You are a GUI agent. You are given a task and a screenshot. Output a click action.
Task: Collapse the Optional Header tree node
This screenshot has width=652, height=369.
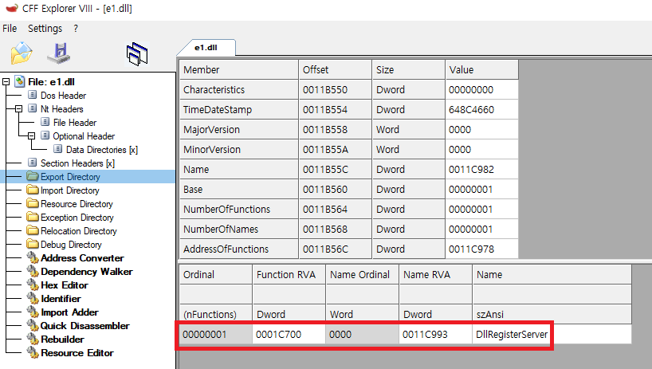32,135
